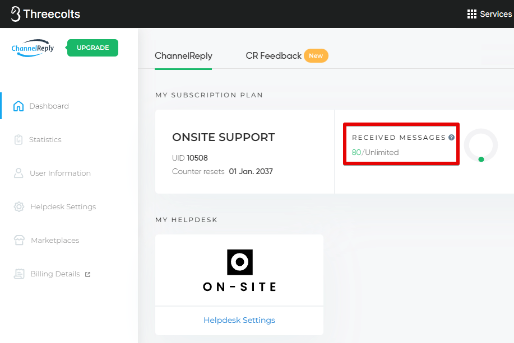Click the Statistics clipboard icon
This screenshot has width=514, height=343.
(x=18, y=140)
